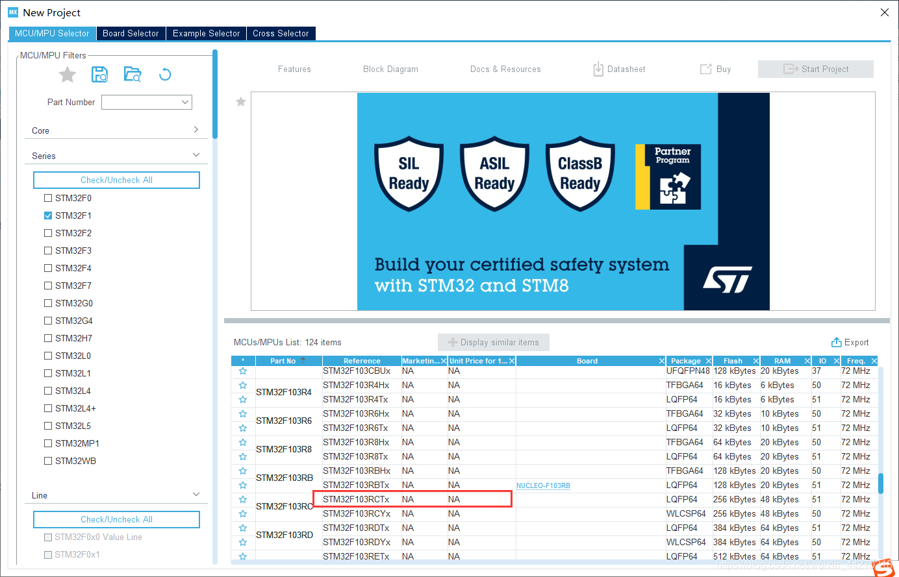Click the Buy external link icon
The width and height of the screenshot is (899, 577).
(x=706, y=69)
